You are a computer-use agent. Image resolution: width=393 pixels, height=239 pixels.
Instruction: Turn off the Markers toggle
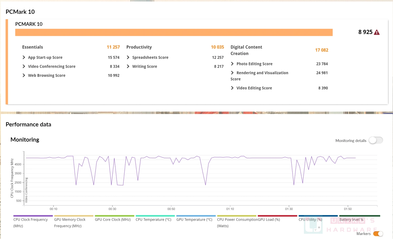pos(378,234)
